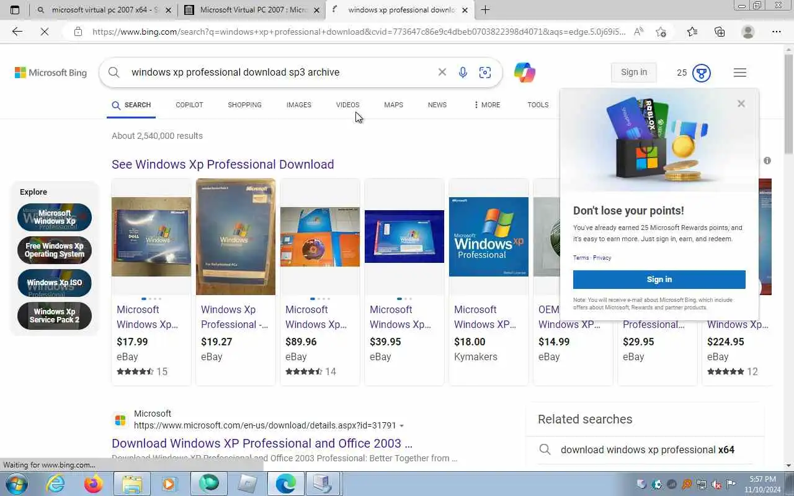Open the $17.99 eBay Windows XP product thumbnail
Image resolution: width=794 pixels, height=496 pixels.
point(151,237)
